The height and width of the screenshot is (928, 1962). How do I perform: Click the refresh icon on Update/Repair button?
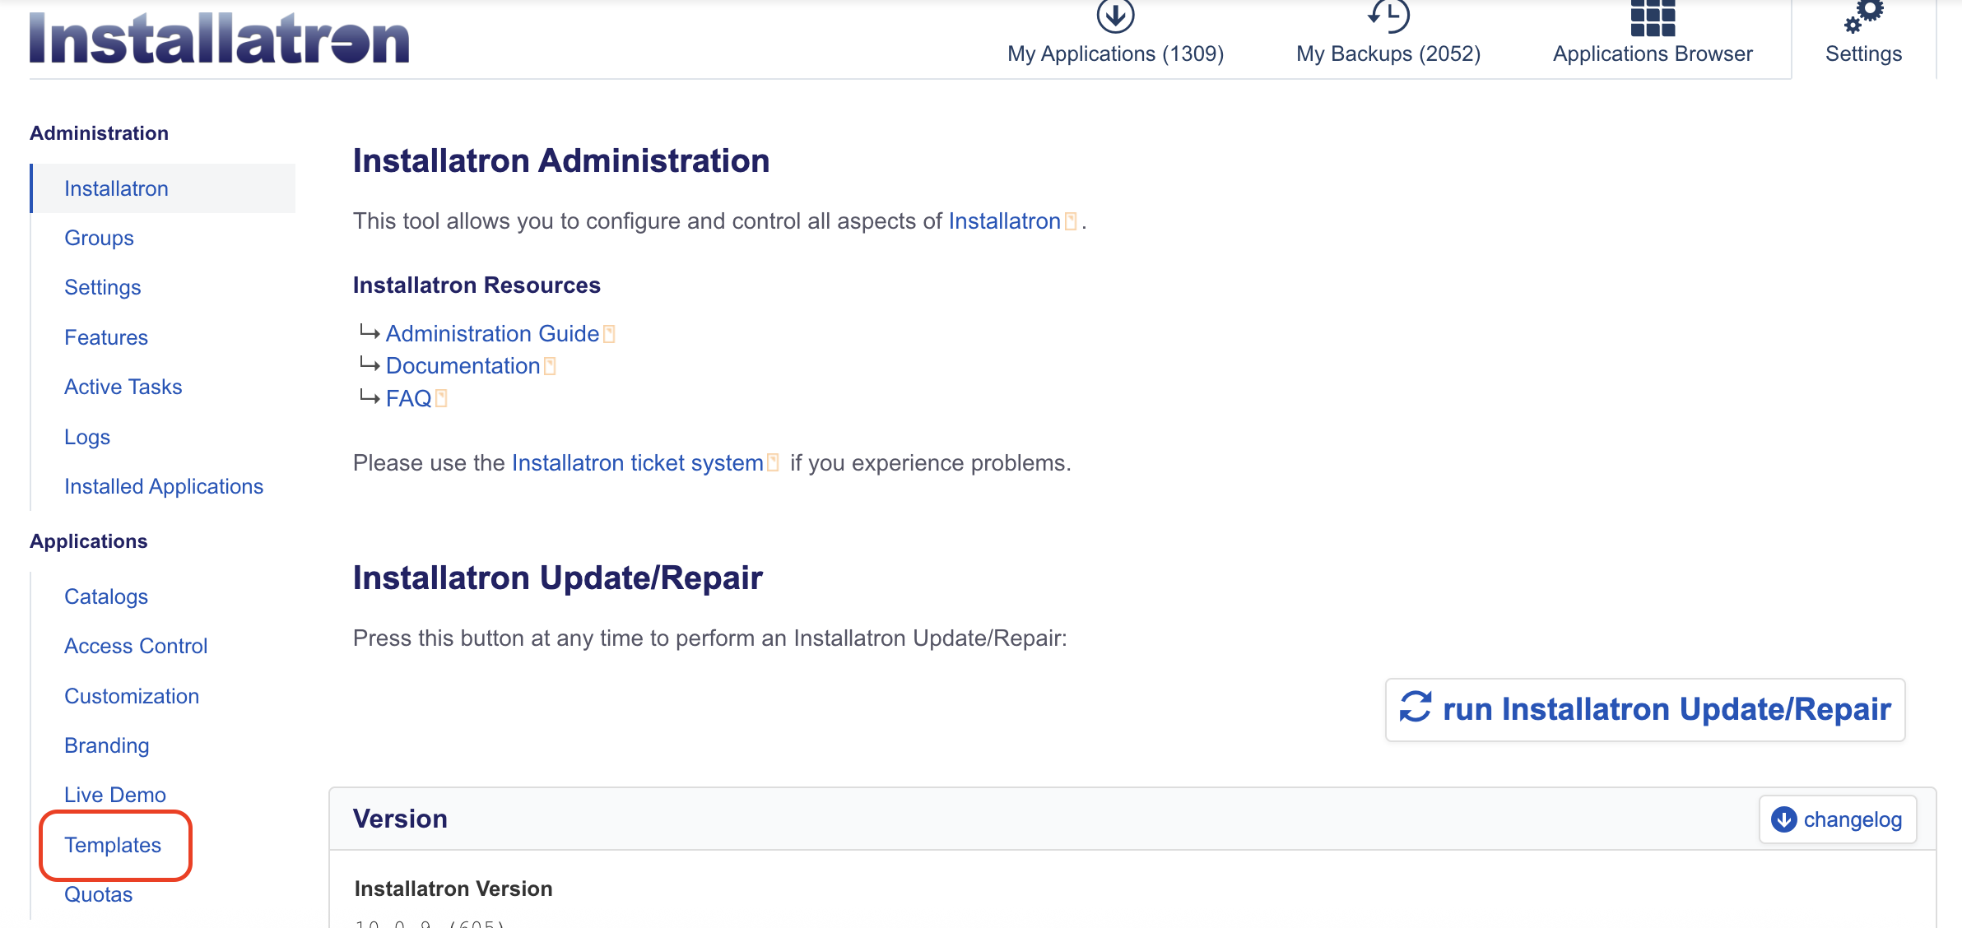tap(1416, 707)
